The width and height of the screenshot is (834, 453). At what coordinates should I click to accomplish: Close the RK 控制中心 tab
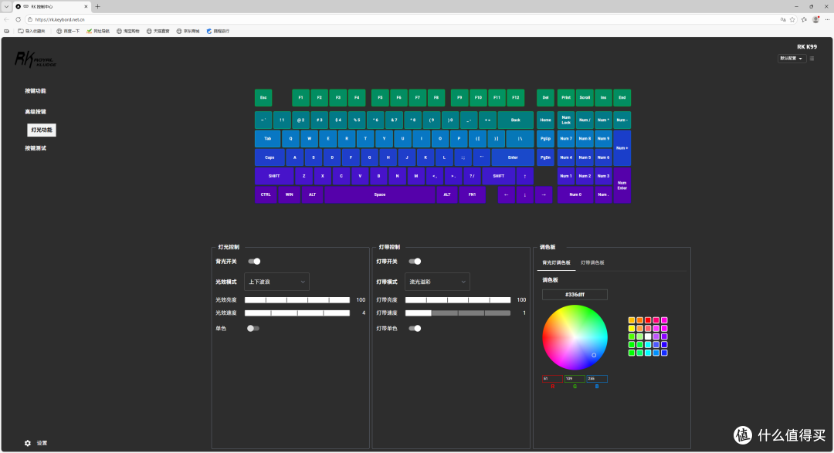coord(86,6)
